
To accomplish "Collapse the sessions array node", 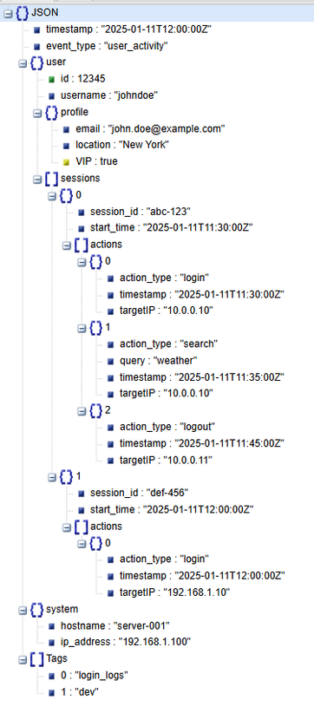I will point(36,180).
